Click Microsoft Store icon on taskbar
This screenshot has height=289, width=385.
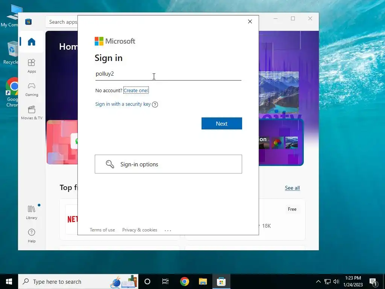[221, 281]
